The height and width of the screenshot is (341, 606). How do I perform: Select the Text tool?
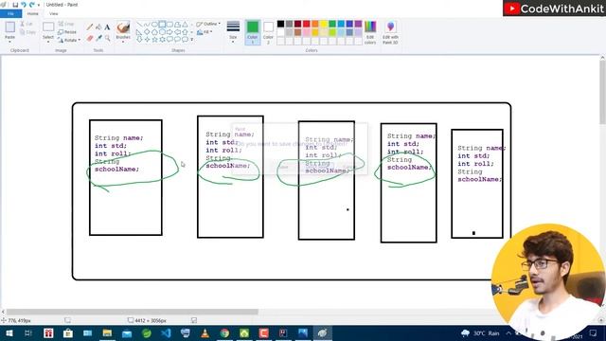point(107,27)
